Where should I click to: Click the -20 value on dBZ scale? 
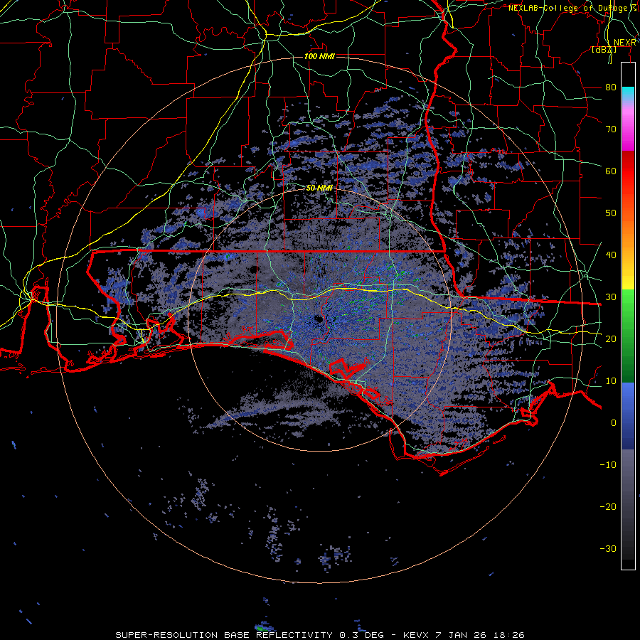[x=608, y=506]
